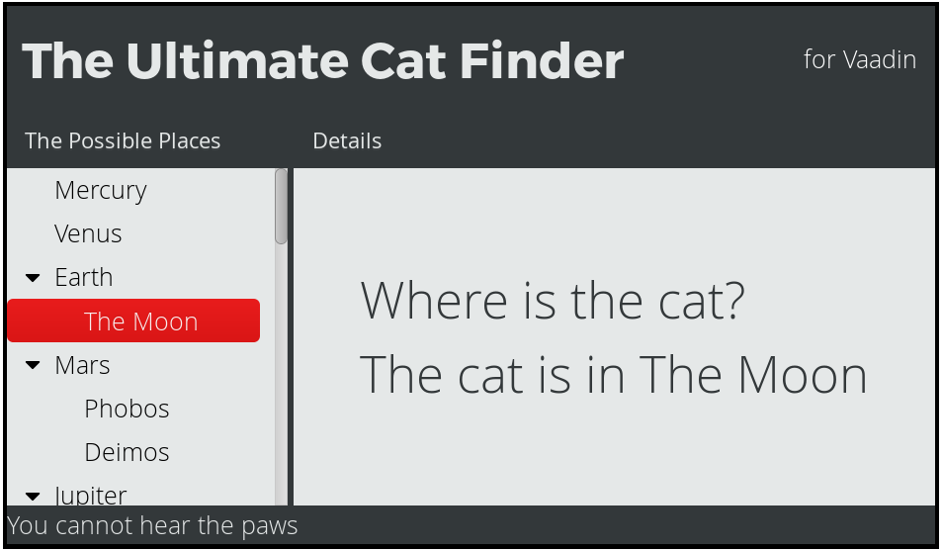Click the scrollbar track below the thumb

(x=281, y=374)
